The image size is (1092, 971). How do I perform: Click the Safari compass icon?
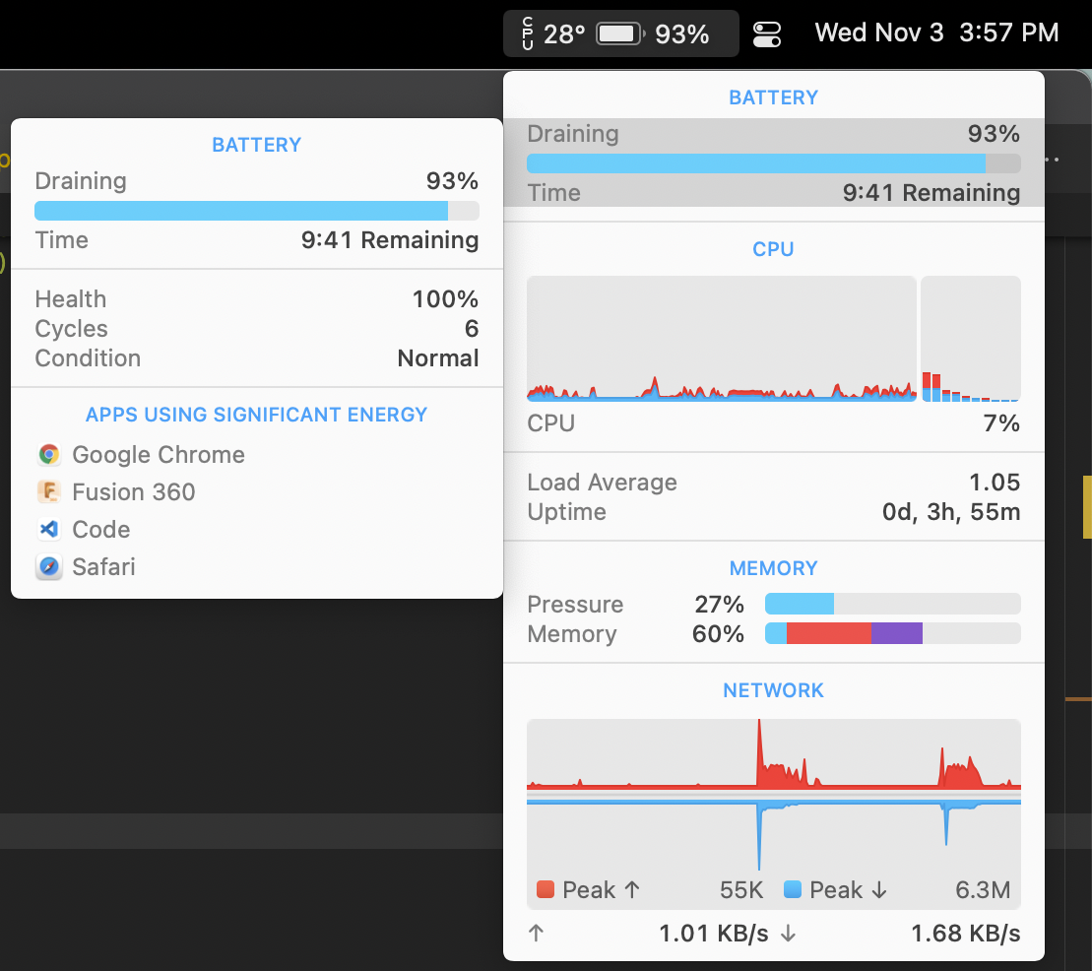(x=49, y=567)
